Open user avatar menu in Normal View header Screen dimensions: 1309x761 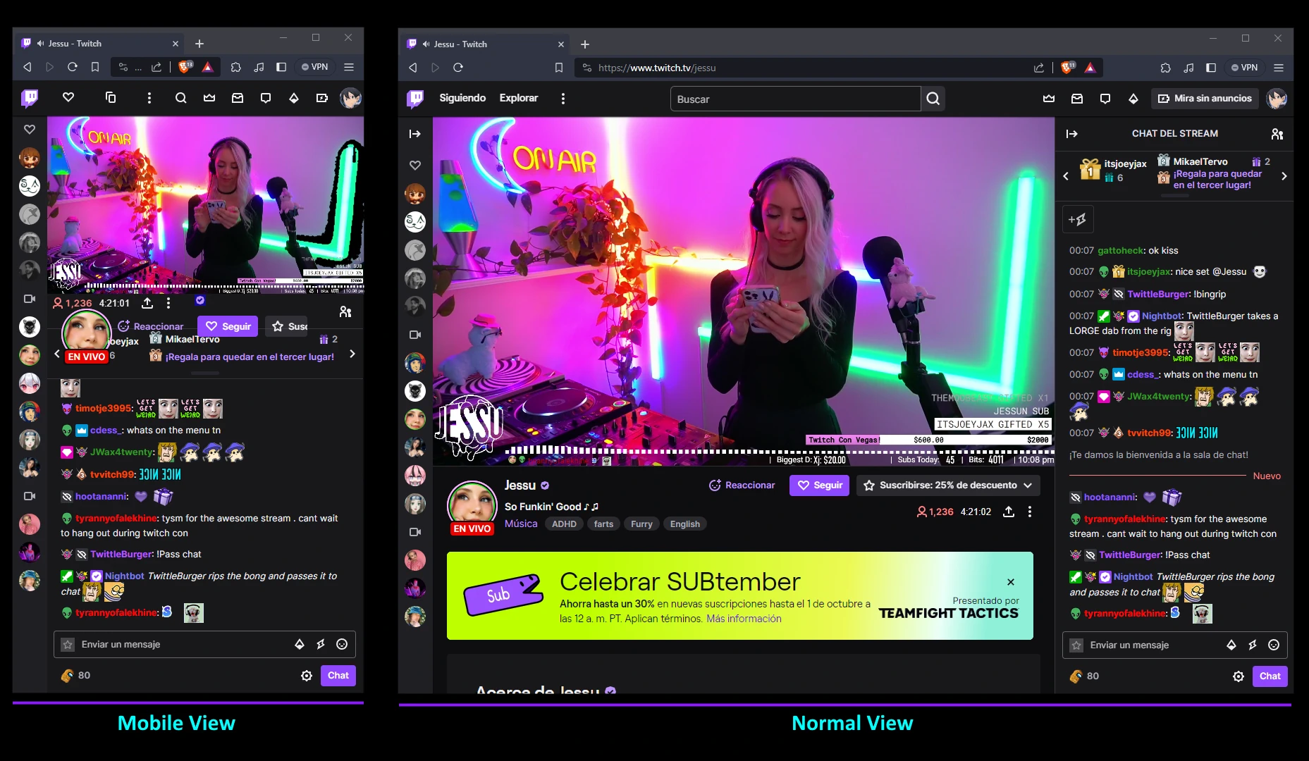pos(1277,99)
